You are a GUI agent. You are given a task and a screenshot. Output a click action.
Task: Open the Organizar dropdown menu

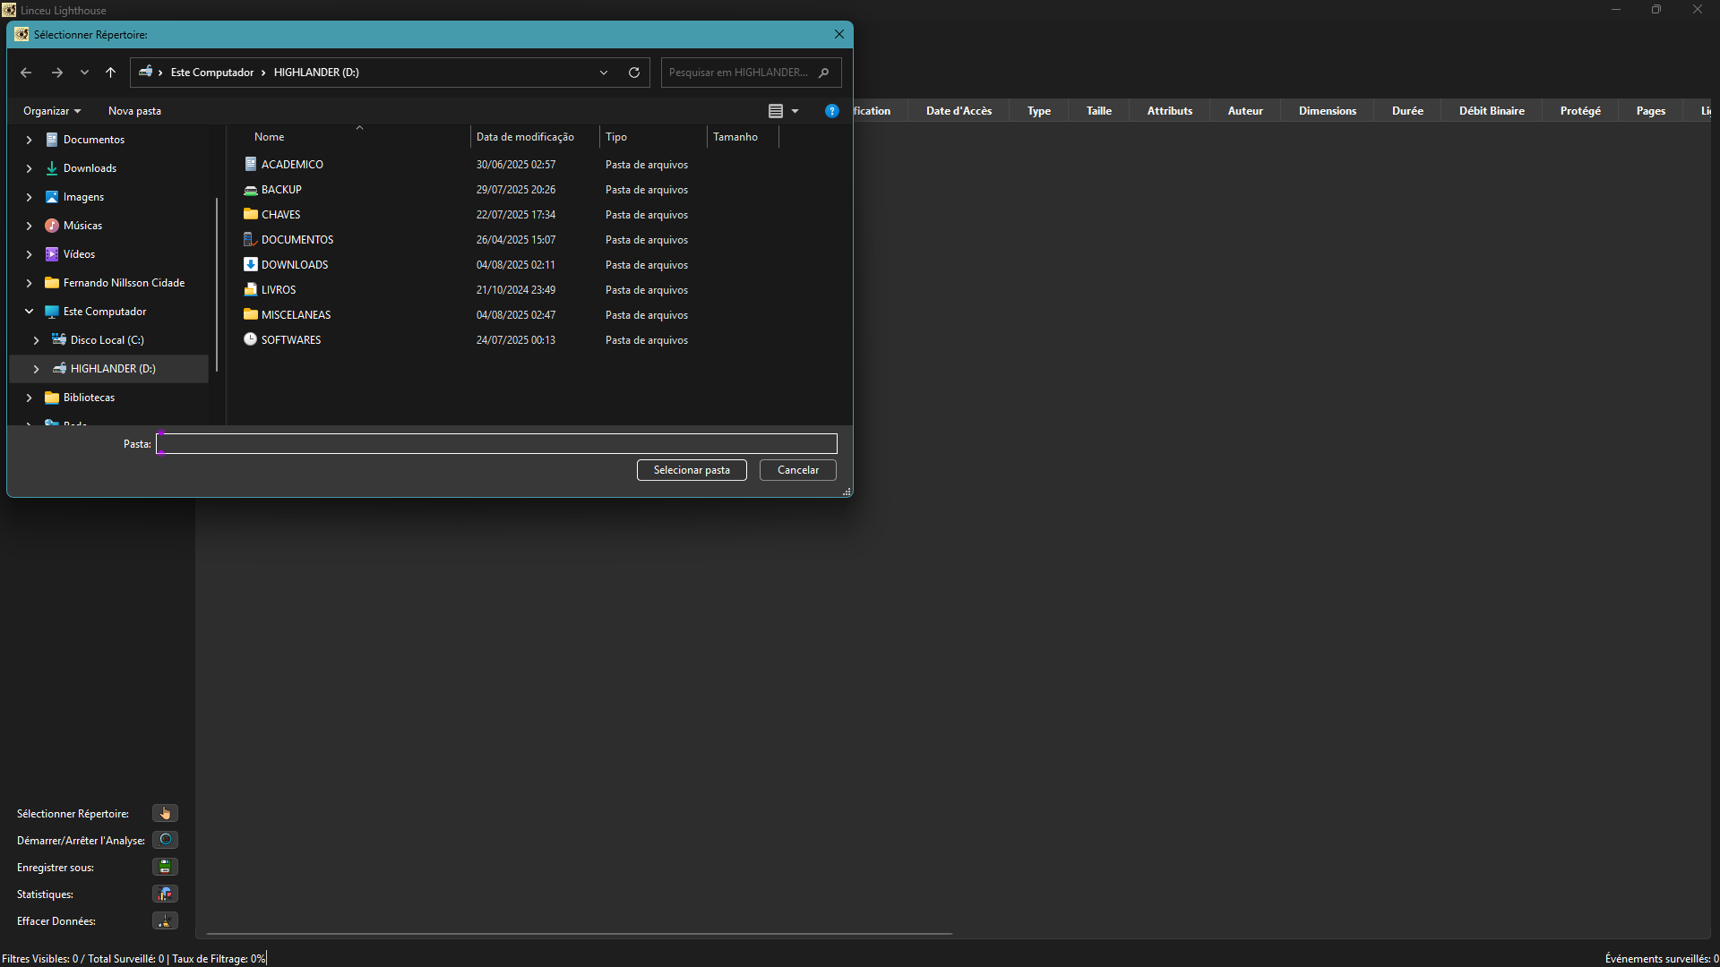pos(52,111)
